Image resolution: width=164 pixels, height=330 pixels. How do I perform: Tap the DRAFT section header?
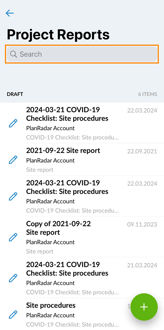(15, 94)
